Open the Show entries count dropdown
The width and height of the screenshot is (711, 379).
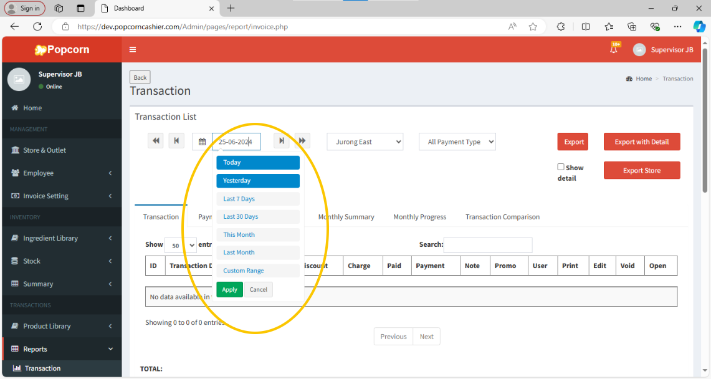181,245
